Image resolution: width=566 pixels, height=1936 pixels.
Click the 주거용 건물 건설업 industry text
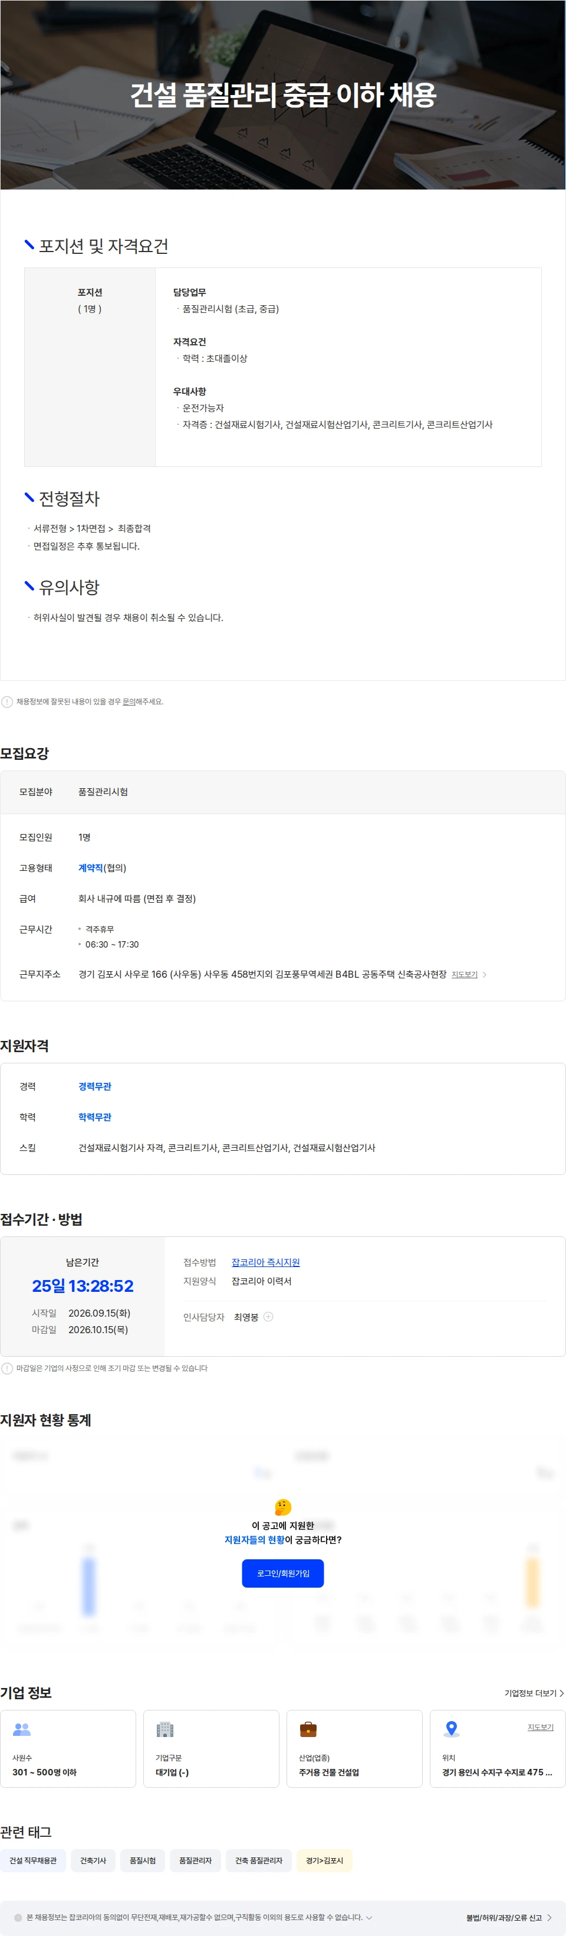[x=329, y=1771]
